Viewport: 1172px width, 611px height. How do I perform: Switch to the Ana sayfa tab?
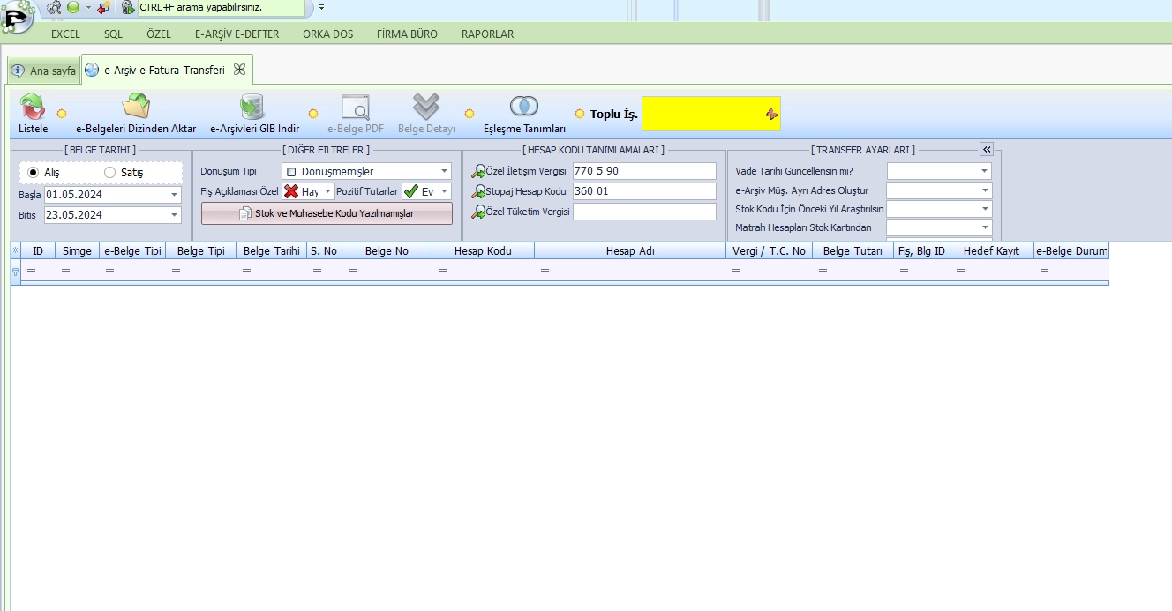(43, 71)
